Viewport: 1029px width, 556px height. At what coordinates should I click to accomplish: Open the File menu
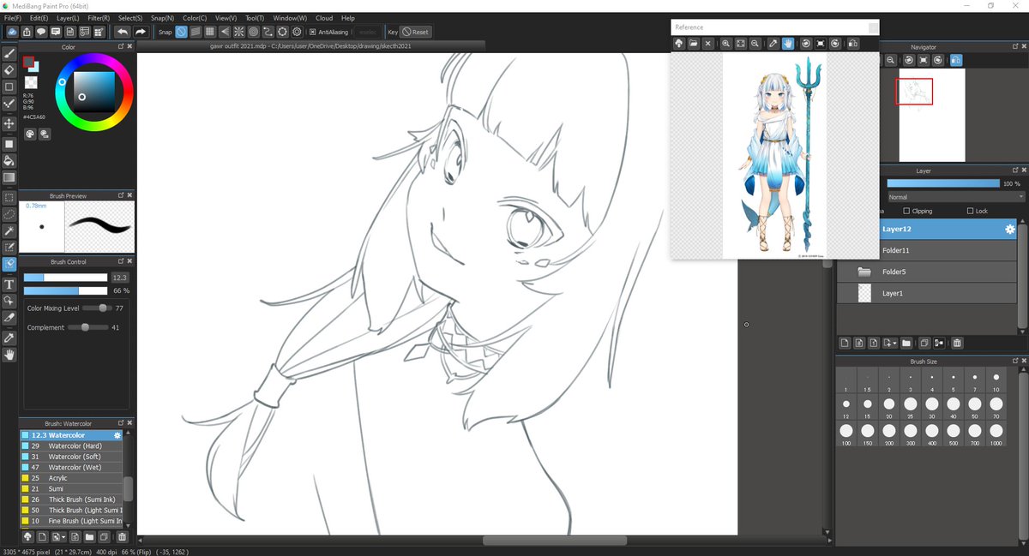click(13, 18)
